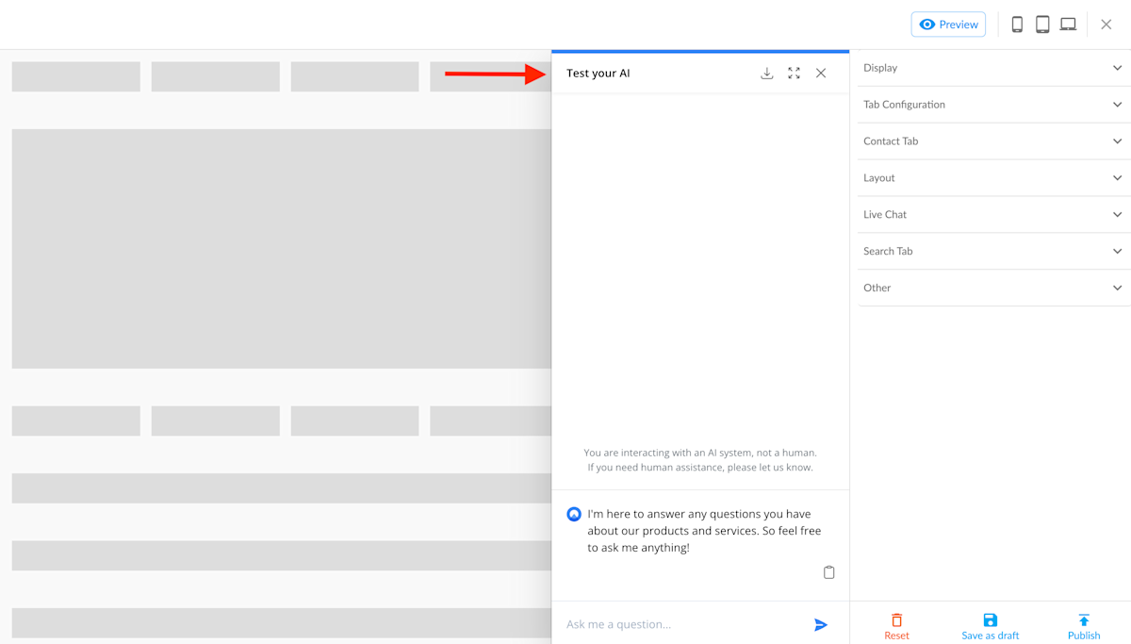Screen dimensions: 1131x644
Task: Click the send message icon
Action: [x=821, y=624]
